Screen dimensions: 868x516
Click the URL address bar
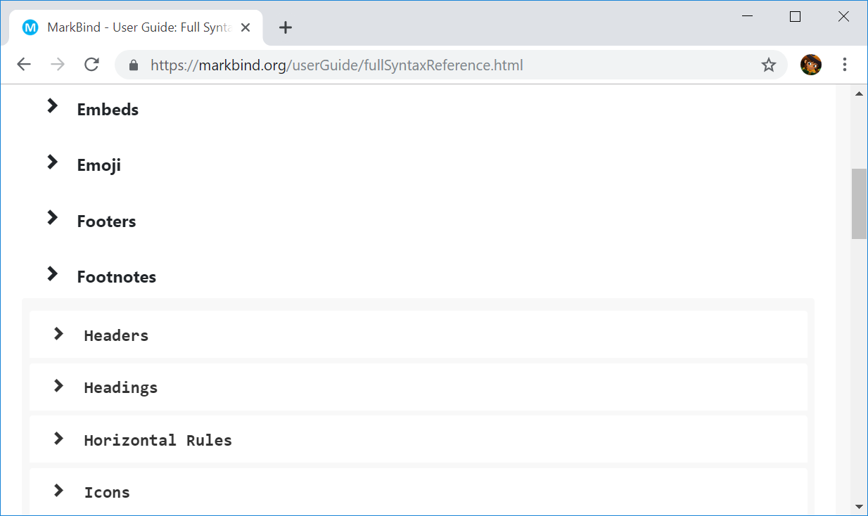coord(450,65)
